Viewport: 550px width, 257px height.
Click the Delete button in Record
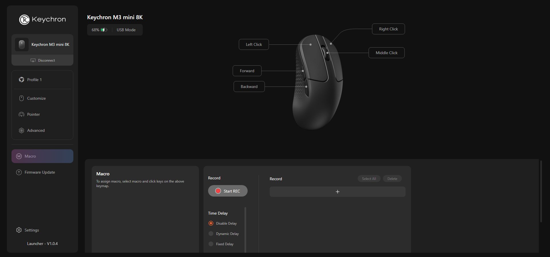392,179
